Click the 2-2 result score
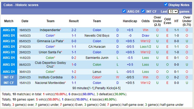This screenshot has width=194, height=109. click(74, 30)
